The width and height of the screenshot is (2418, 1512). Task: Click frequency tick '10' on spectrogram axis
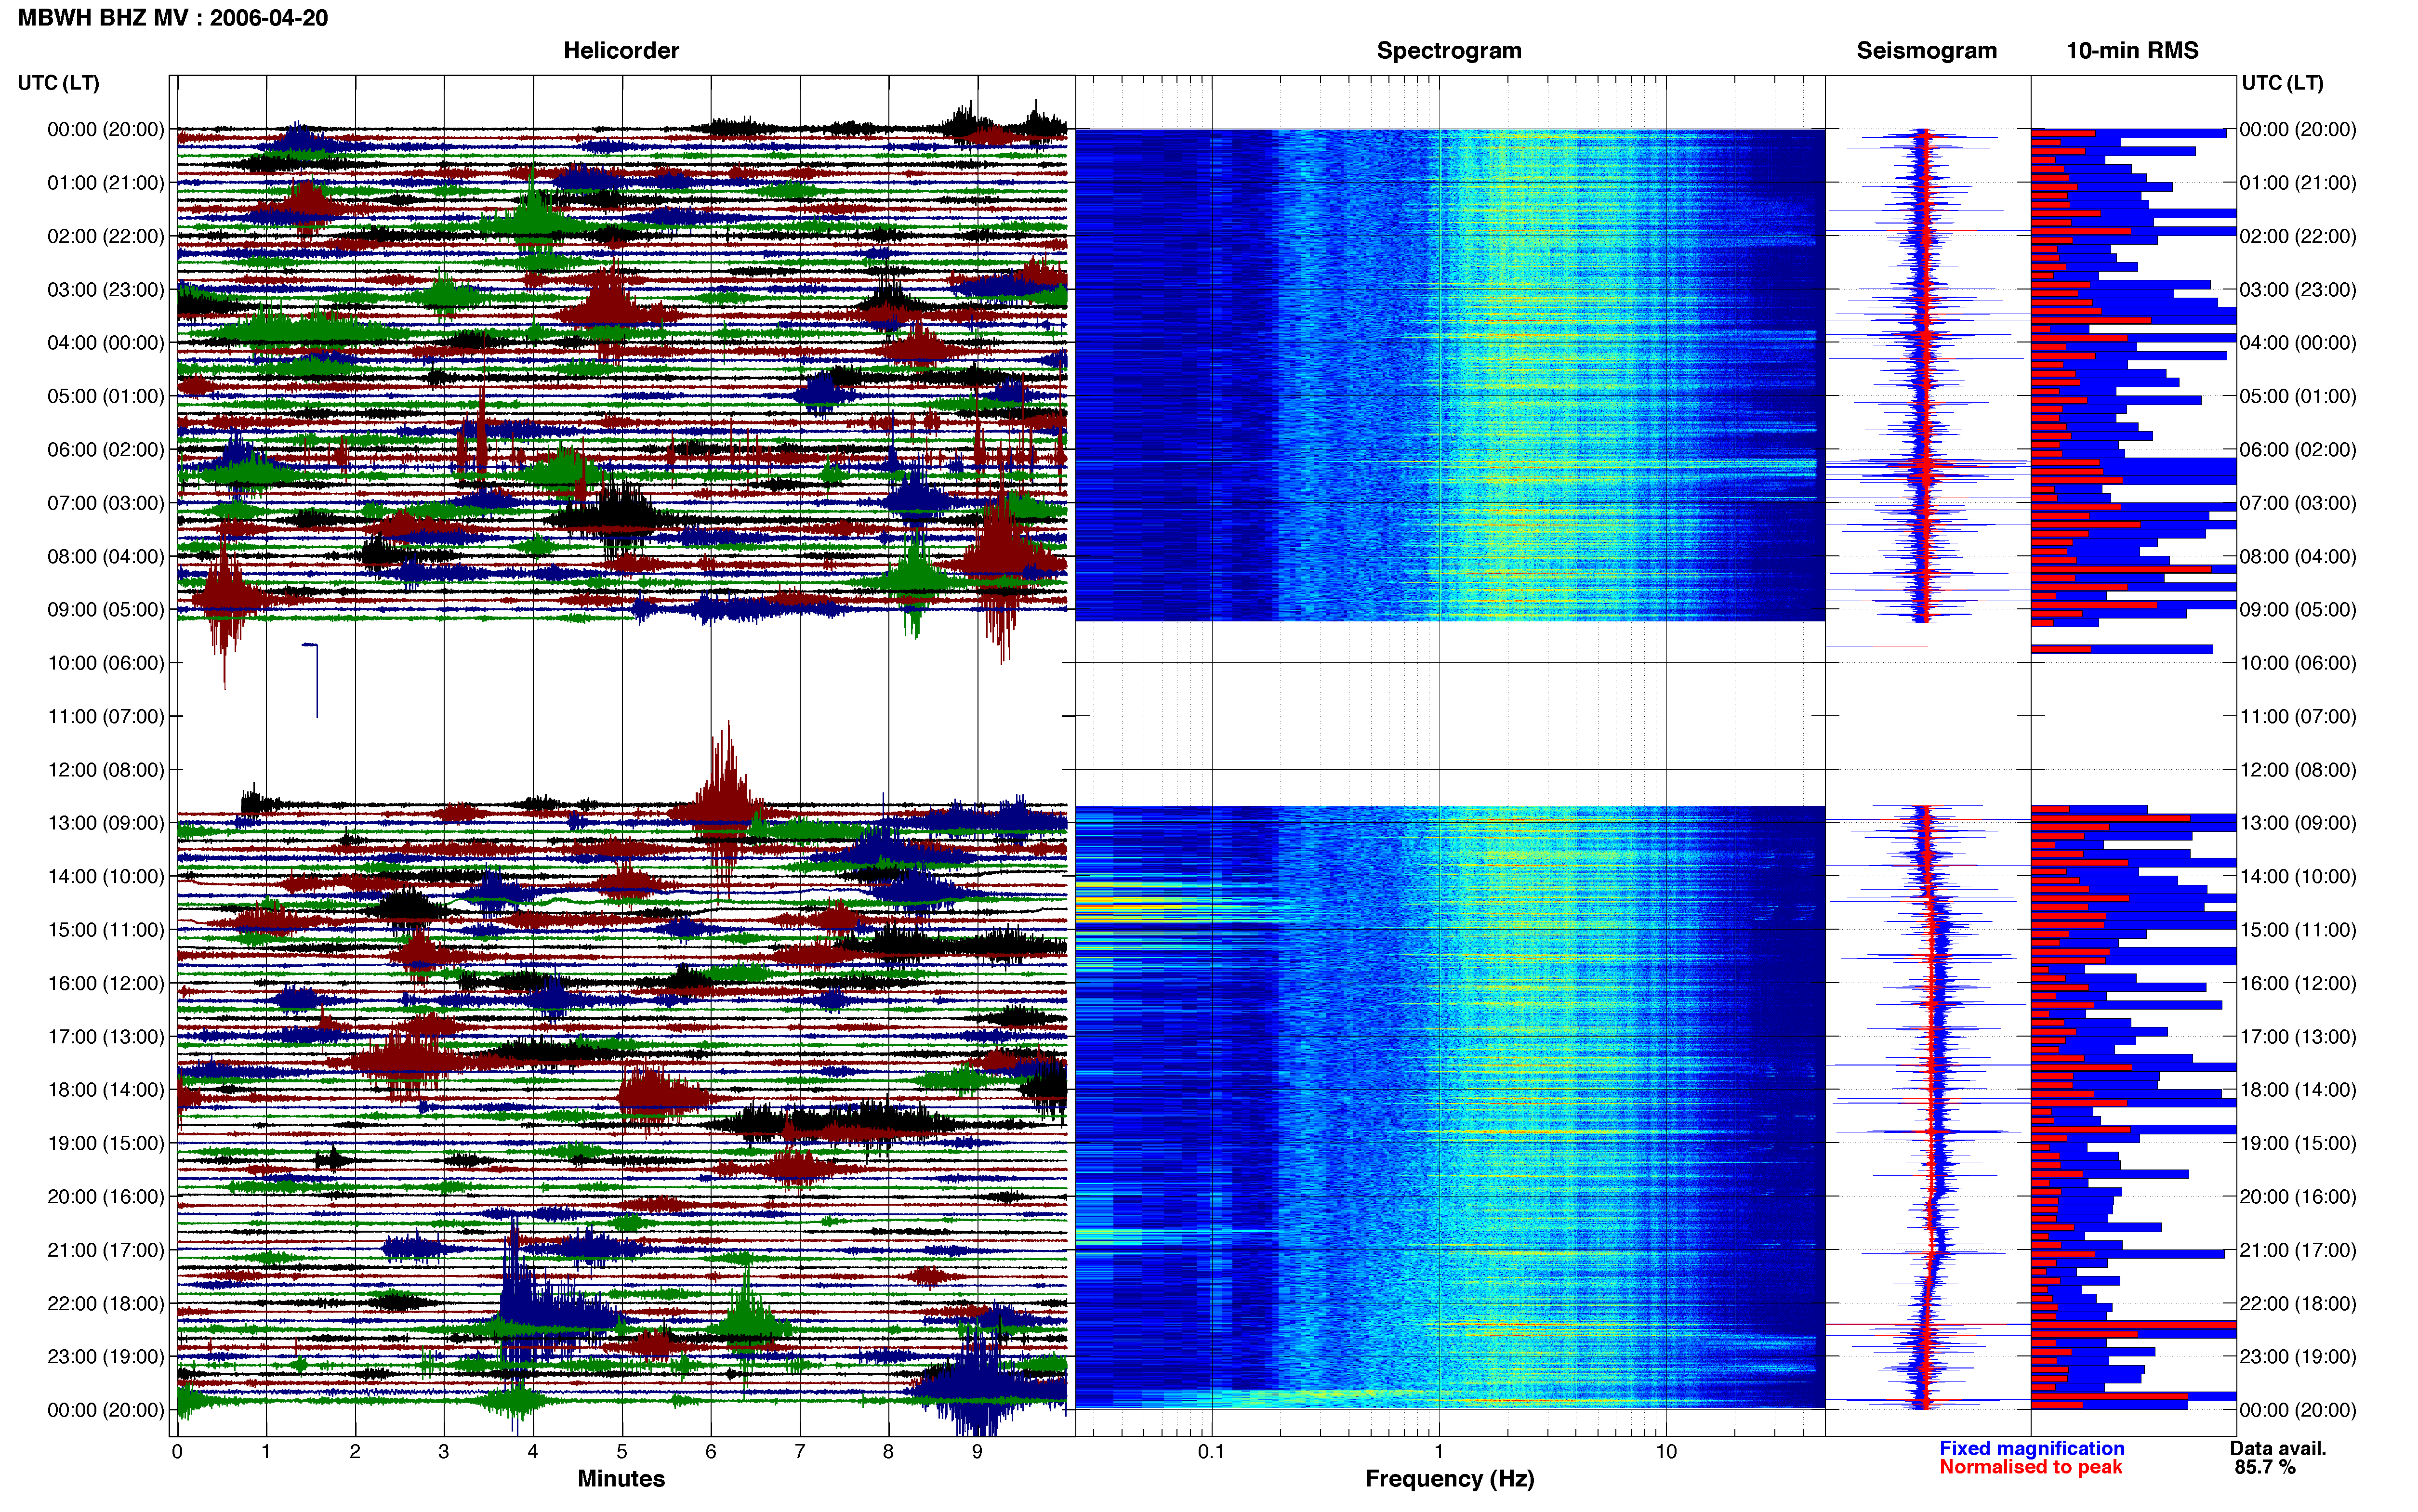pyautogui.click(x=1666, y=1452)
